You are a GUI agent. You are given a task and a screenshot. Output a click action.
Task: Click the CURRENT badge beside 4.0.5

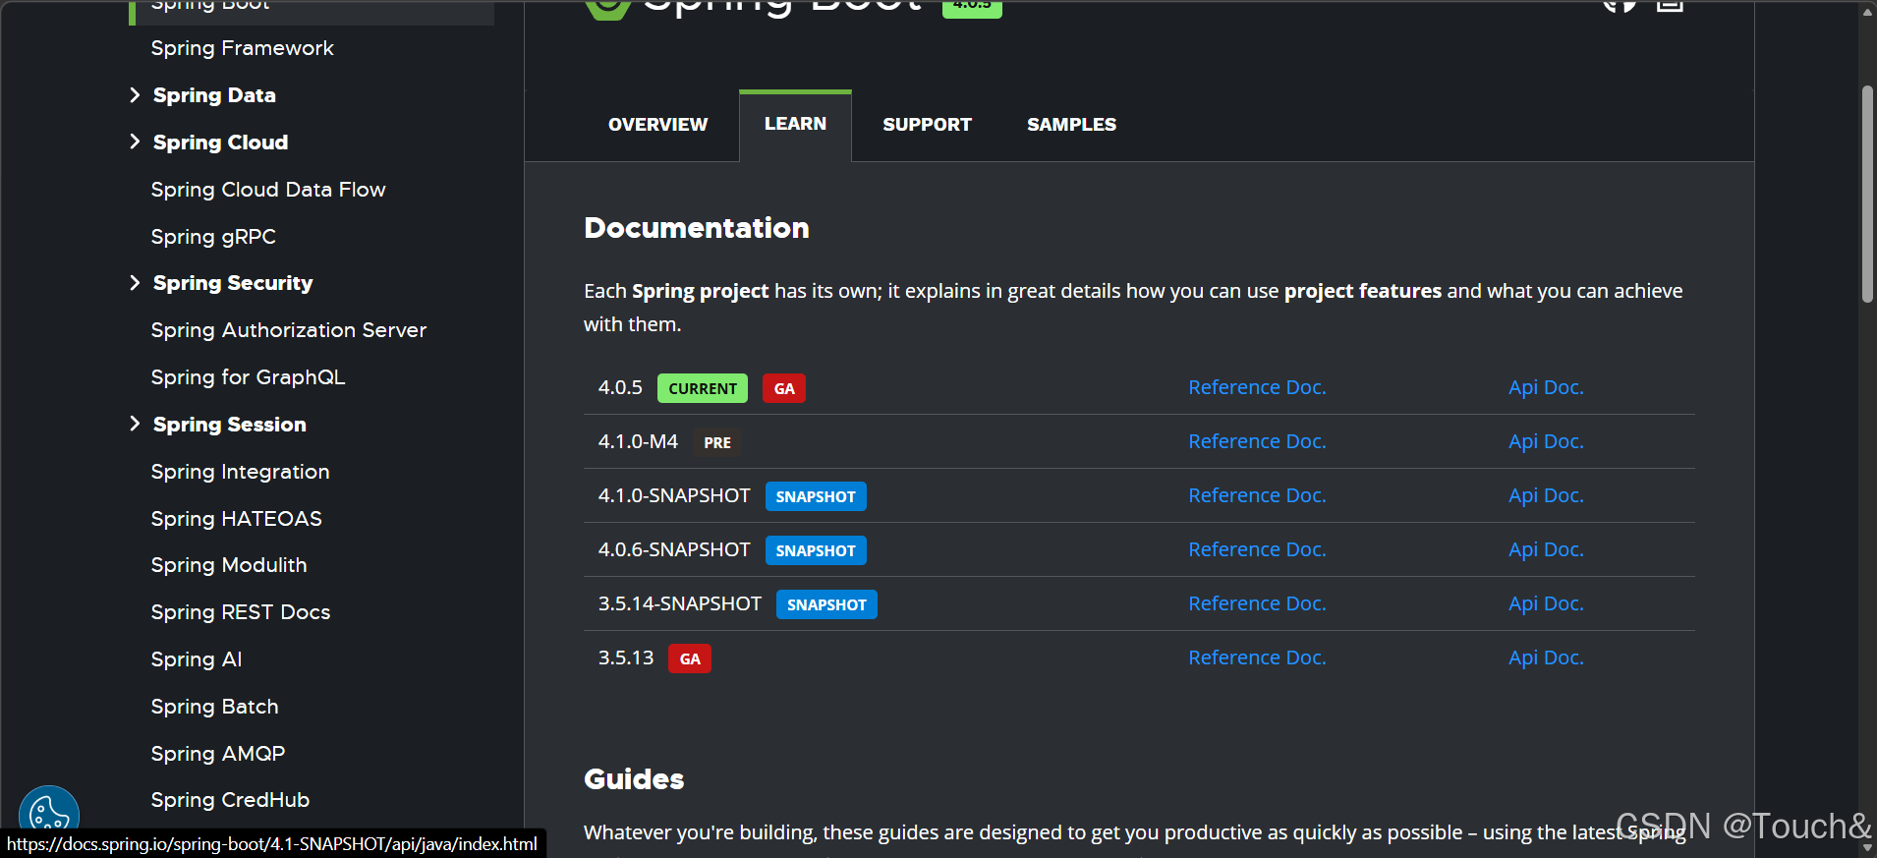[703, 388]
